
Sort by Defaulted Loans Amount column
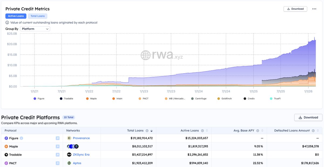click(318, 131)
